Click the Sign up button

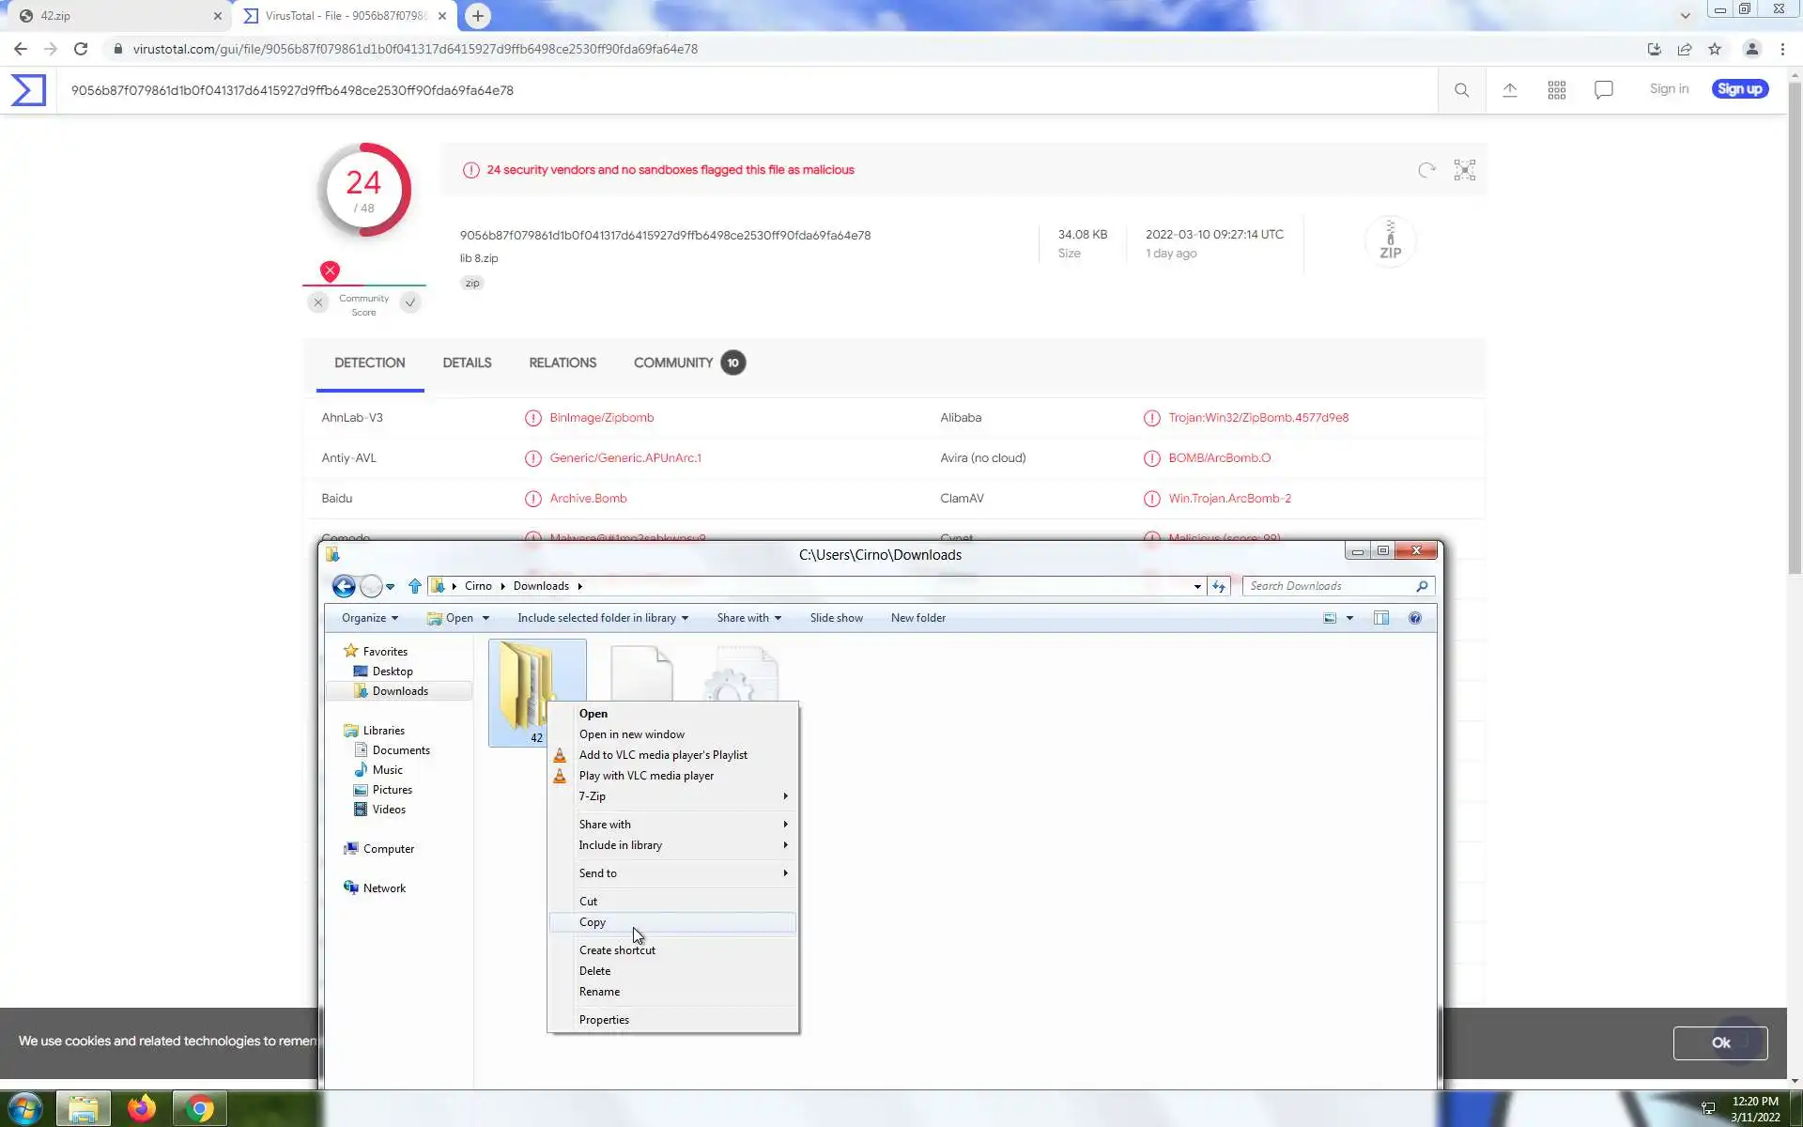click(1739, 89)
